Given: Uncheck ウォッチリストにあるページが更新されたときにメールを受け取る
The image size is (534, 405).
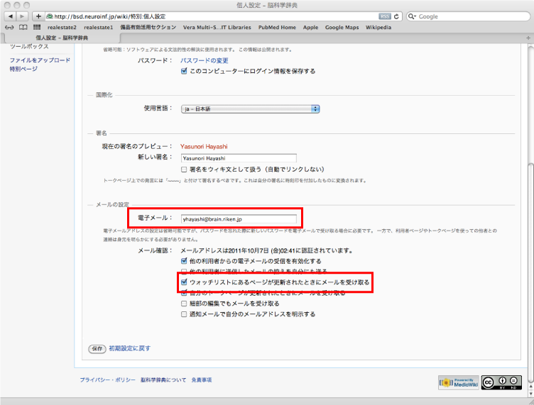Looking at the screenshot, I should pos(185,282).
